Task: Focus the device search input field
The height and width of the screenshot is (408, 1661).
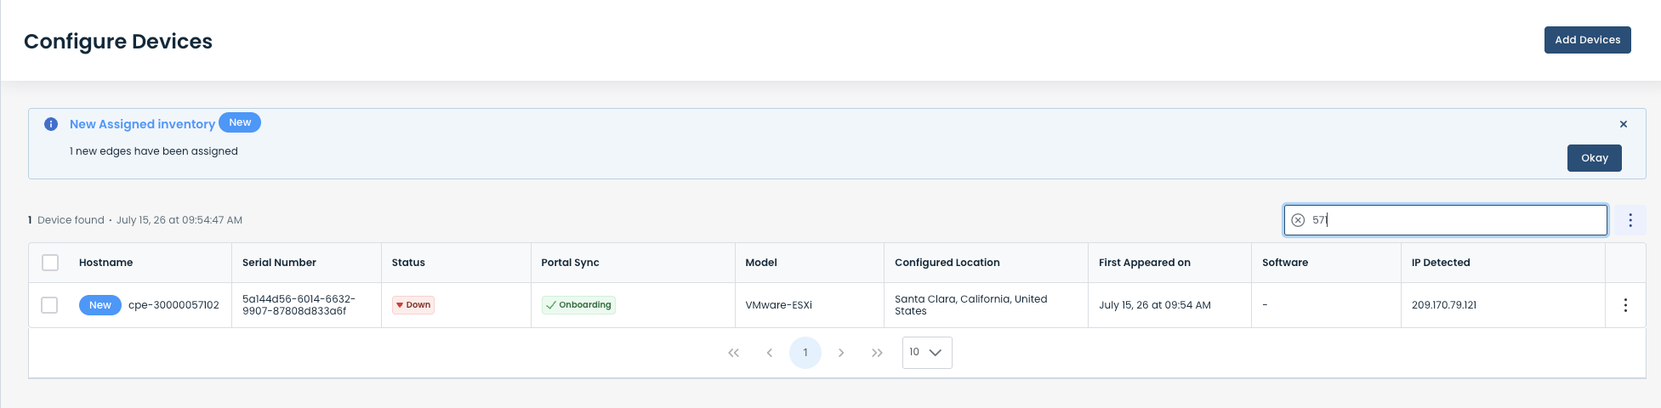Action: click(1446, 220)
